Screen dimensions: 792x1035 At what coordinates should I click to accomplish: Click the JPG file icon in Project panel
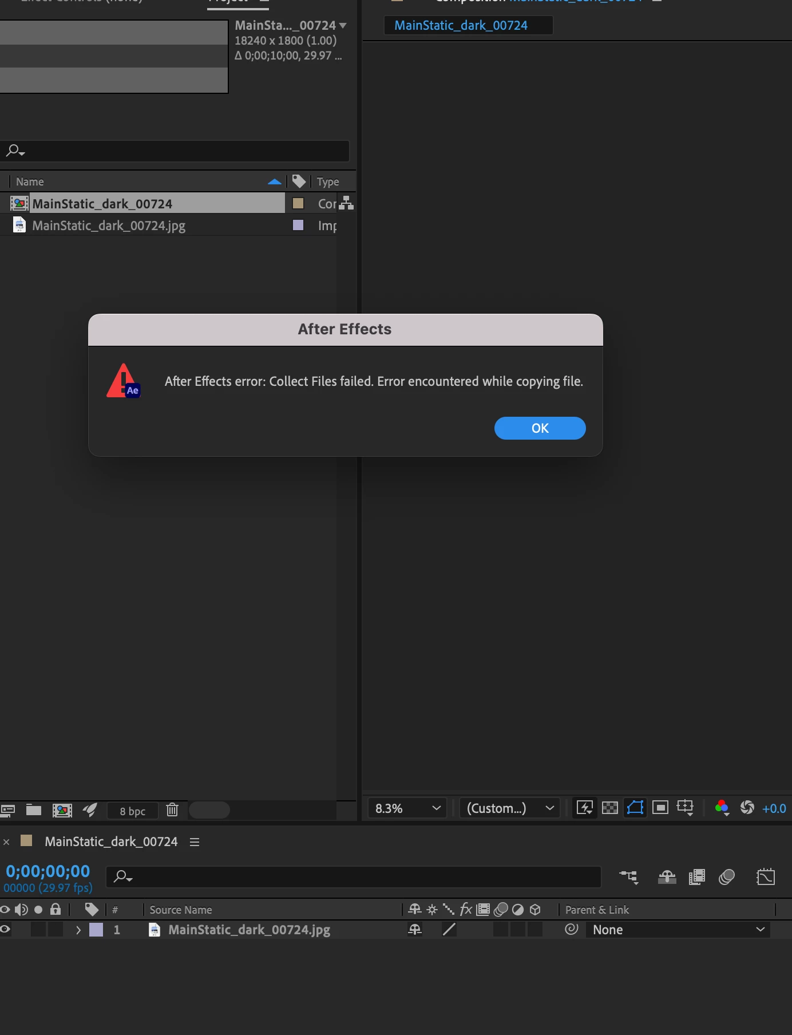tap(19, 226)
